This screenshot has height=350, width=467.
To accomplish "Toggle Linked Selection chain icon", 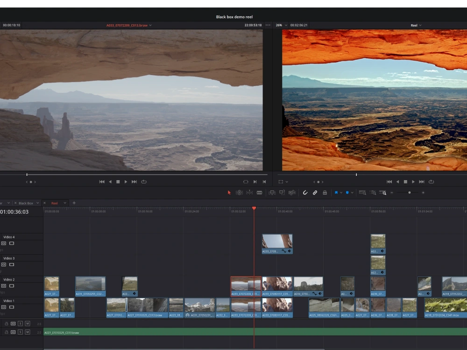I will click(315, 193).
